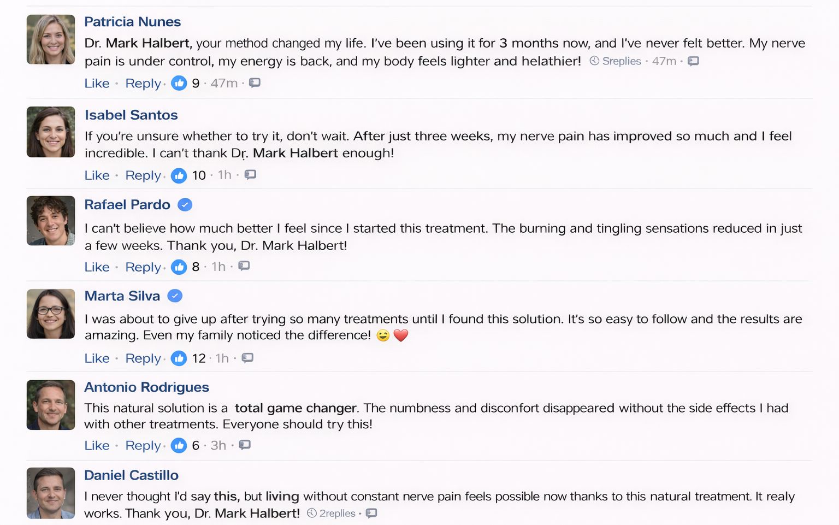Open comment icon under Marta Silva's comment
Viewport: 839px width, 525px height.
tap(247, 358)
